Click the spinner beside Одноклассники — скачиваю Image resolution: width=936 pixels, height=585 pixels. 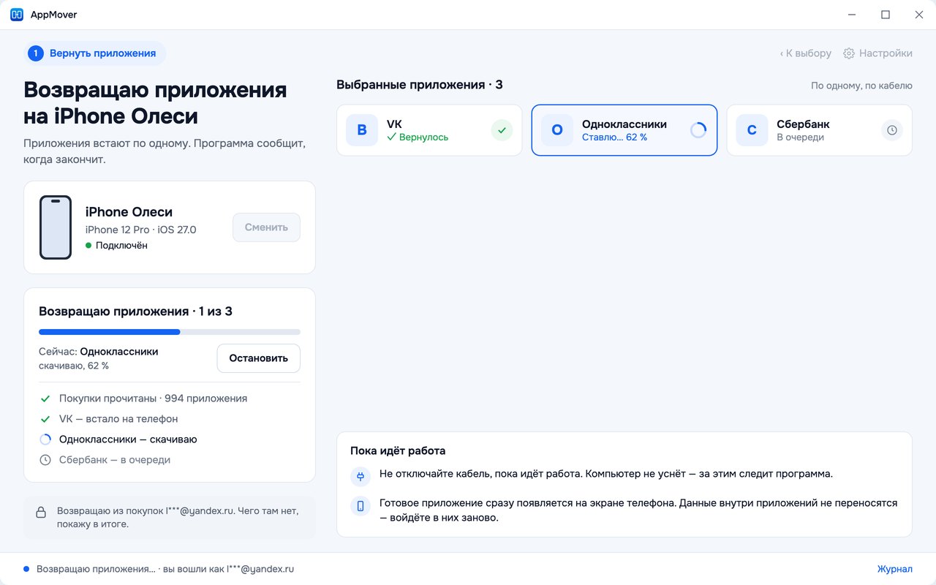[45, 439]
